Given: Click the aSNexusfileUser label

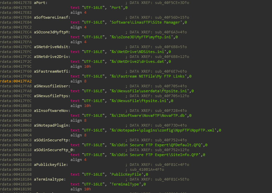Looking at the screenshot, I should (x=52, y=86).
